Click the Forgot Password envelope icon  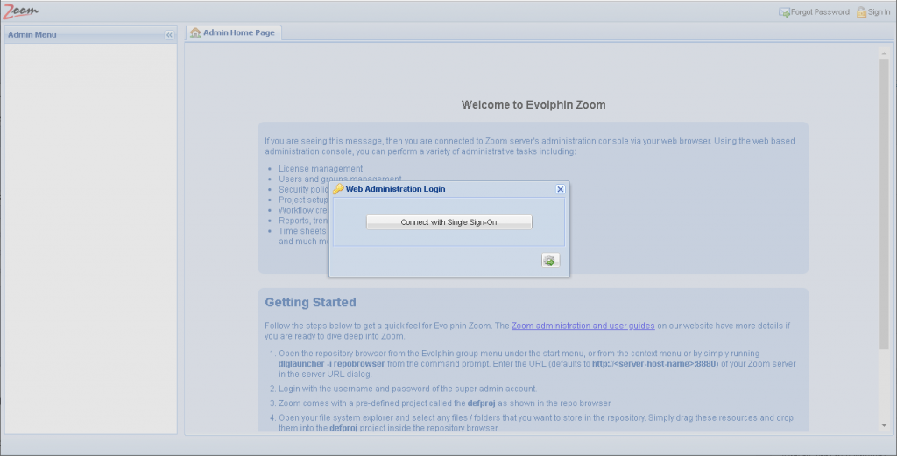pos(784,12)
